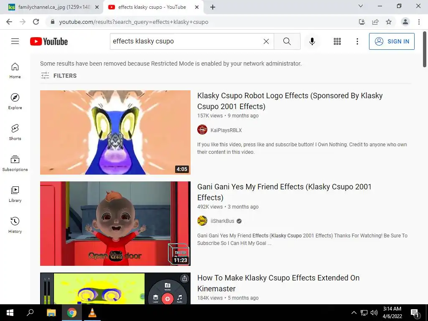Clear the search query with the X
Screen dimensions: 428x321
coord(266,41)
